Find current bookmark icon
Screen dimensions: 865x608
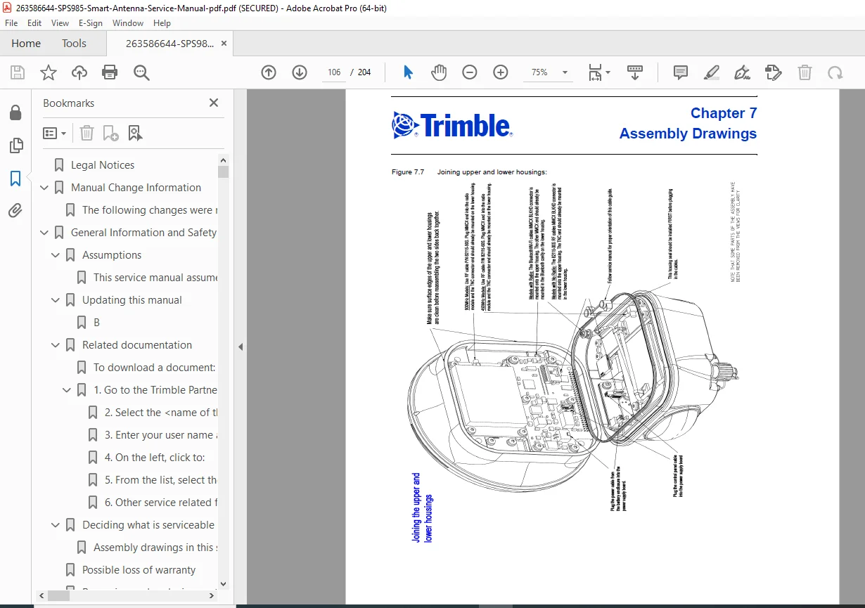click(135, 133)
